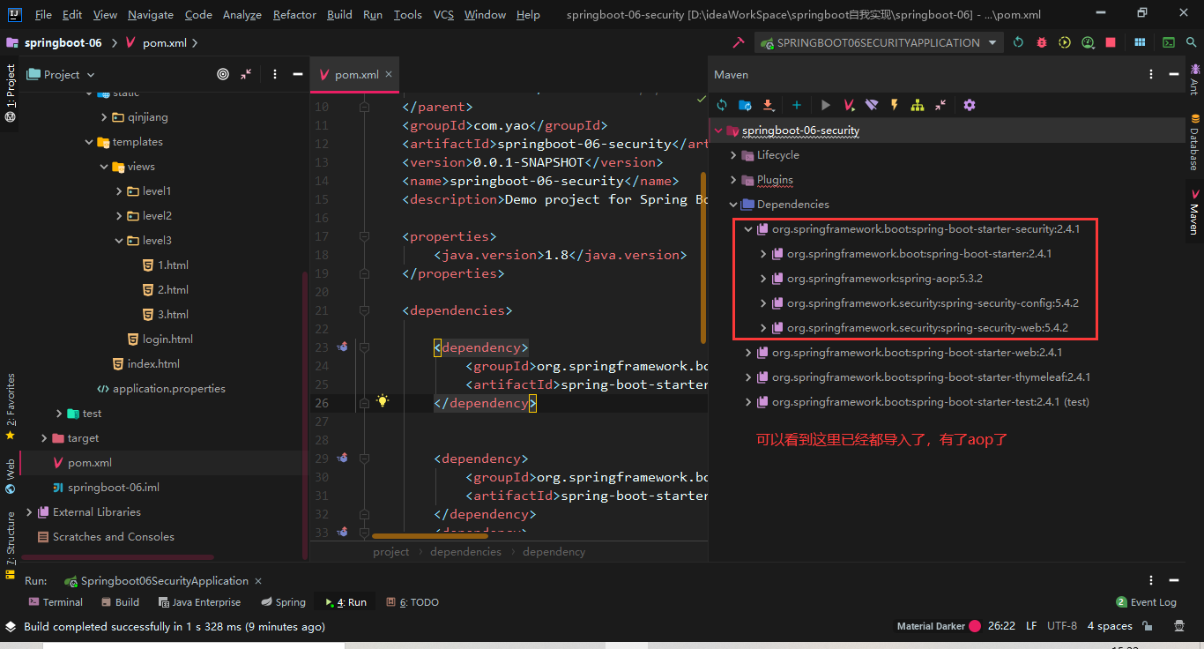Screen dimensions: 1204x649
Task: Click the red Stop button in toolbar
Action: [x=1111, y=42]
